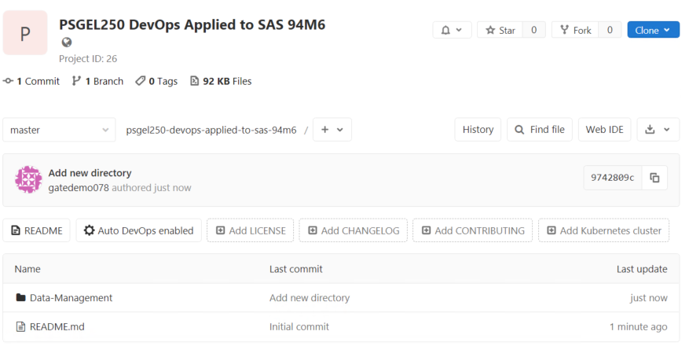689x346 pixels.
Task: Open the 1 Branch link
Action: click(x=98, y=81)
